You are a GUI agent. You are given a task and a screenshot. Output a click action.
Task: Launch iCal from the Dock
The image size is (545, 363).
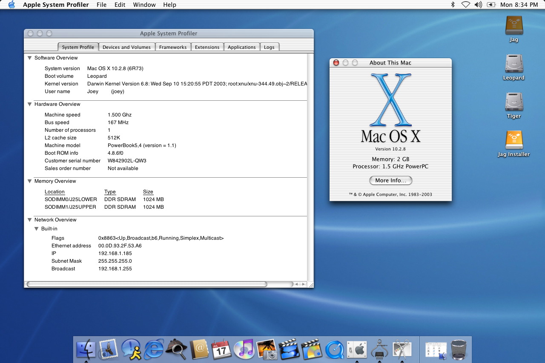[x=221, y=349]
